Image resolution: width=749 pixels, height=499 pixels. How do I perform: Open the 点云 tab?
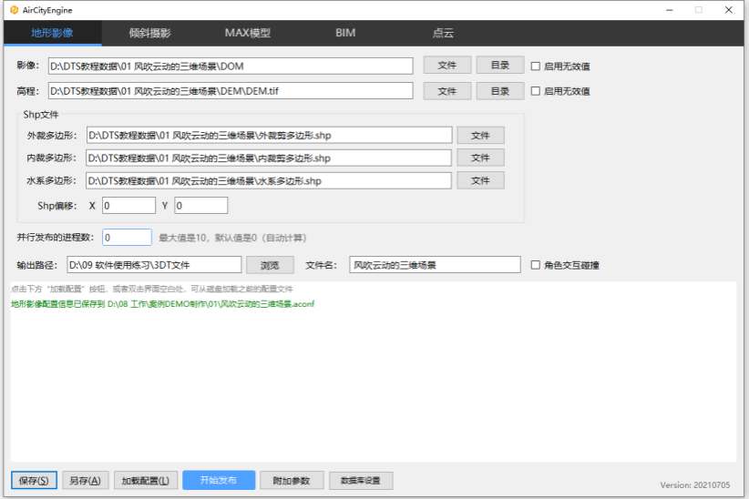[x=443, y=33]
